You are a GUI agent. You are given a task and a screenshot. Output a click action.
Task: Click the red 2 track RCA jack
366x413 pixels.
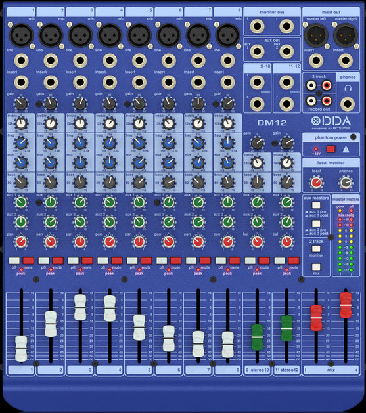327,85
